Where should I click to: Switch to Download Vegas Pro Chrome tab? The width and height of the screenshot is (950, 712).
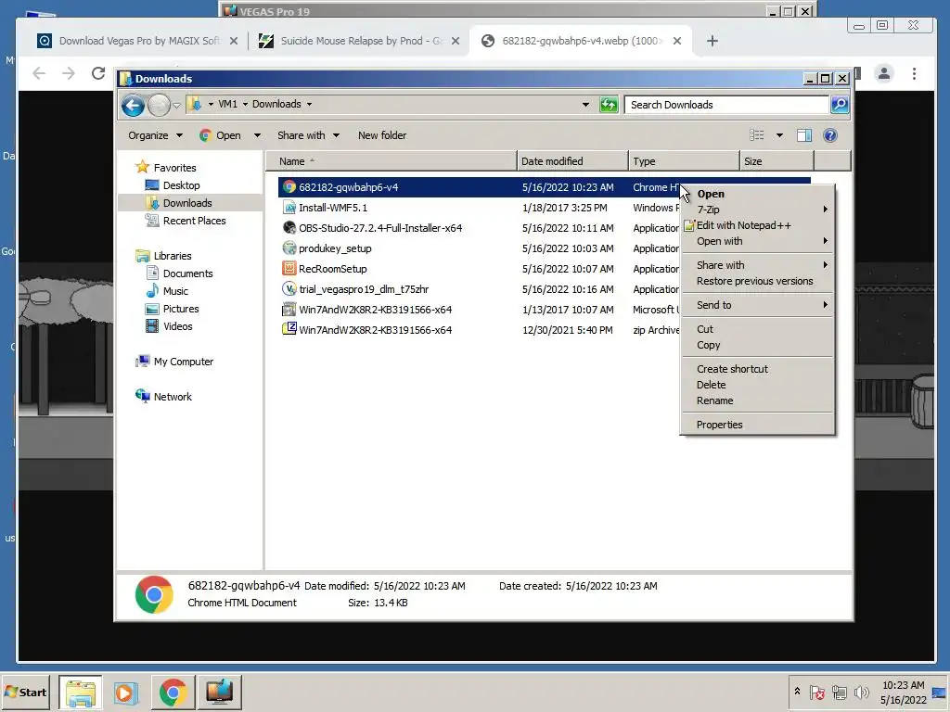tap(137, 41)
